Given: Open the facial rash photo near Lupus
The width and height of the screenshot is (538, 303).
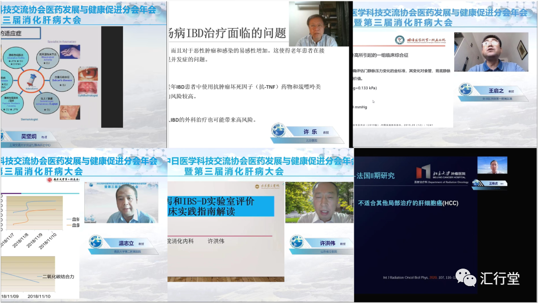Looking at the screenshot, I should point(70,112).
